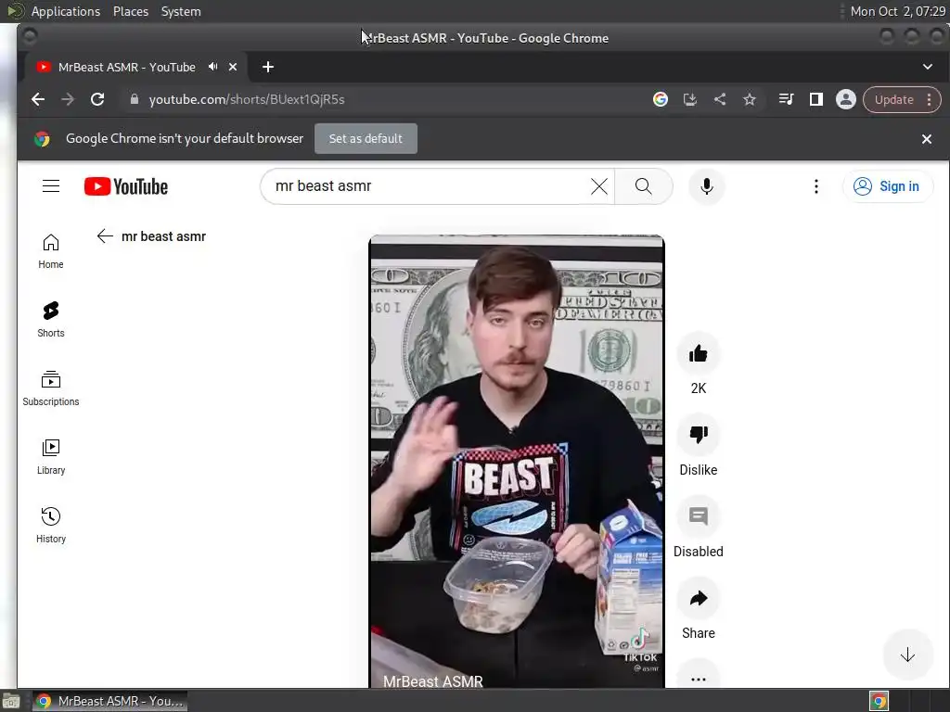Click the Google icon in the address bar
This screenshot has height=712, width=950.
pyautogui.click(x=661, y=99)
